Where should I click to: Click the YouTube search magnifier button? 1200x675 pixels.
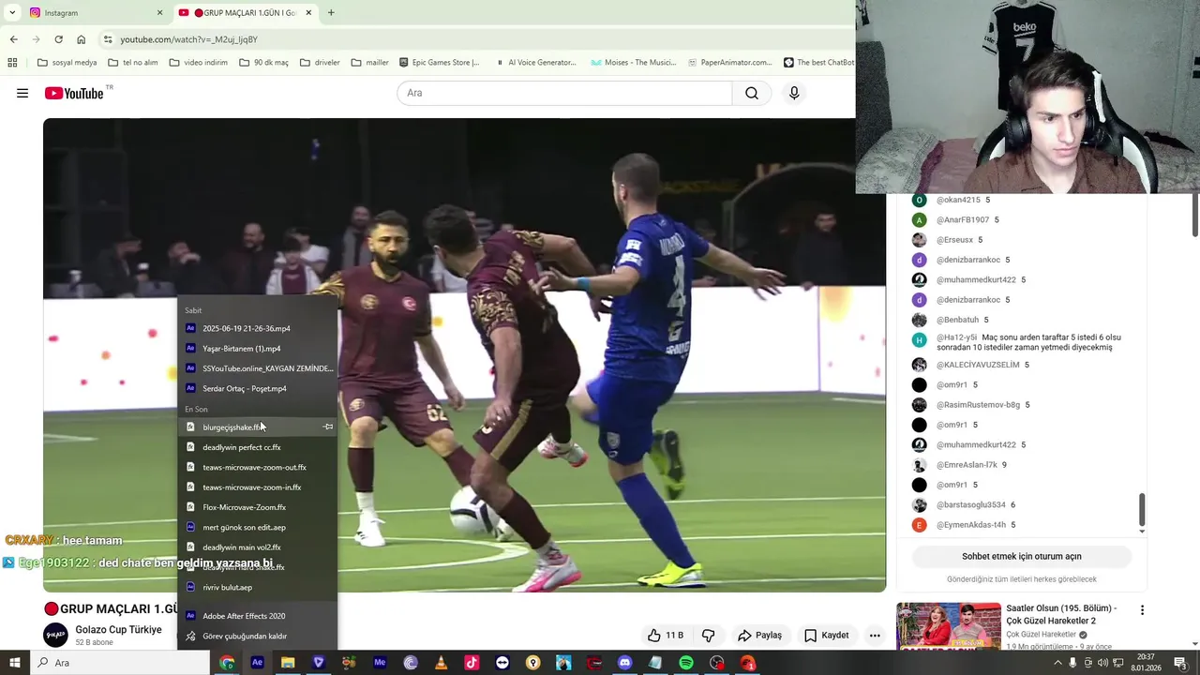(x=752, y=93)
